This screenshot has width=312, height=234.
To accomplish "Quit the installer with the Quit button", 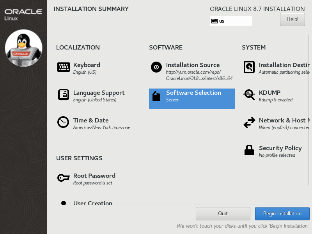I will coord(223,213).
